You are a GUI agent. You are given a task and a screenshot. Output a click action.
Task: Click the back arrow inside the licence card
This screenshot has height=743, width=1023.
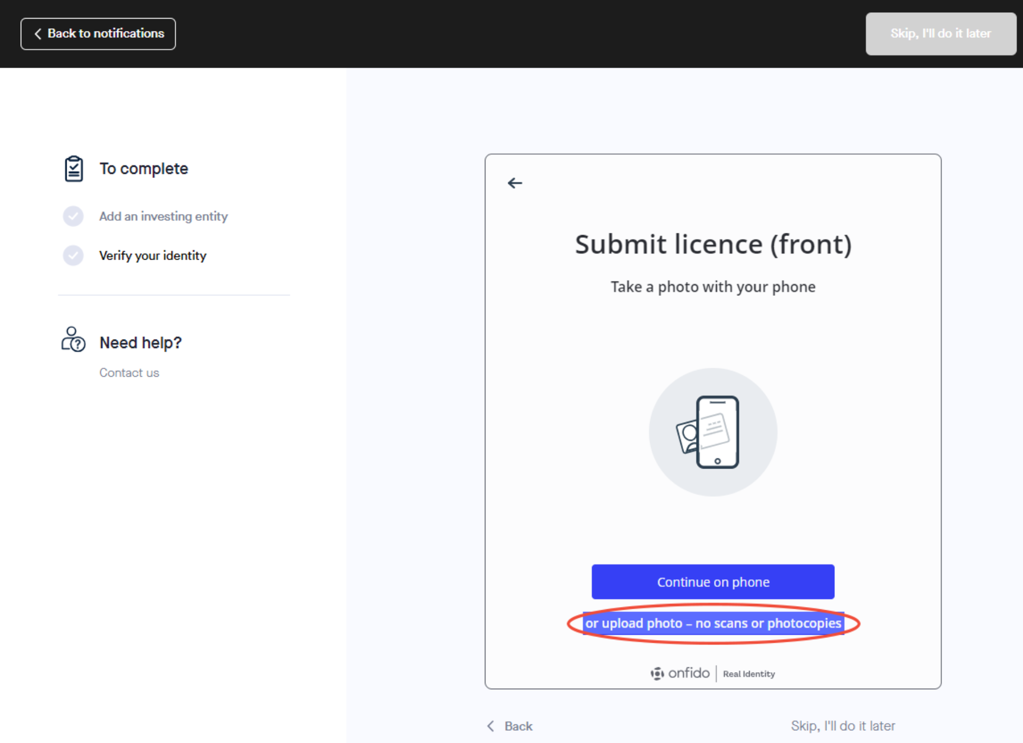515,183
